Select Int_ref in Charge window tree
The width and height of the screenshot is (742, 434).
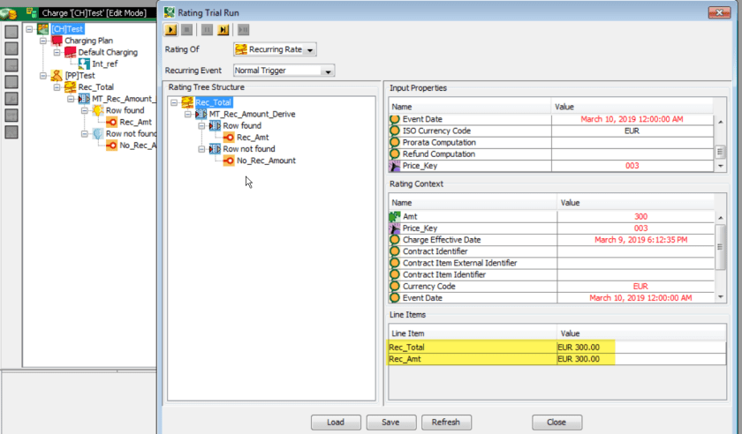pyautogui.click(x=104, y=64)
